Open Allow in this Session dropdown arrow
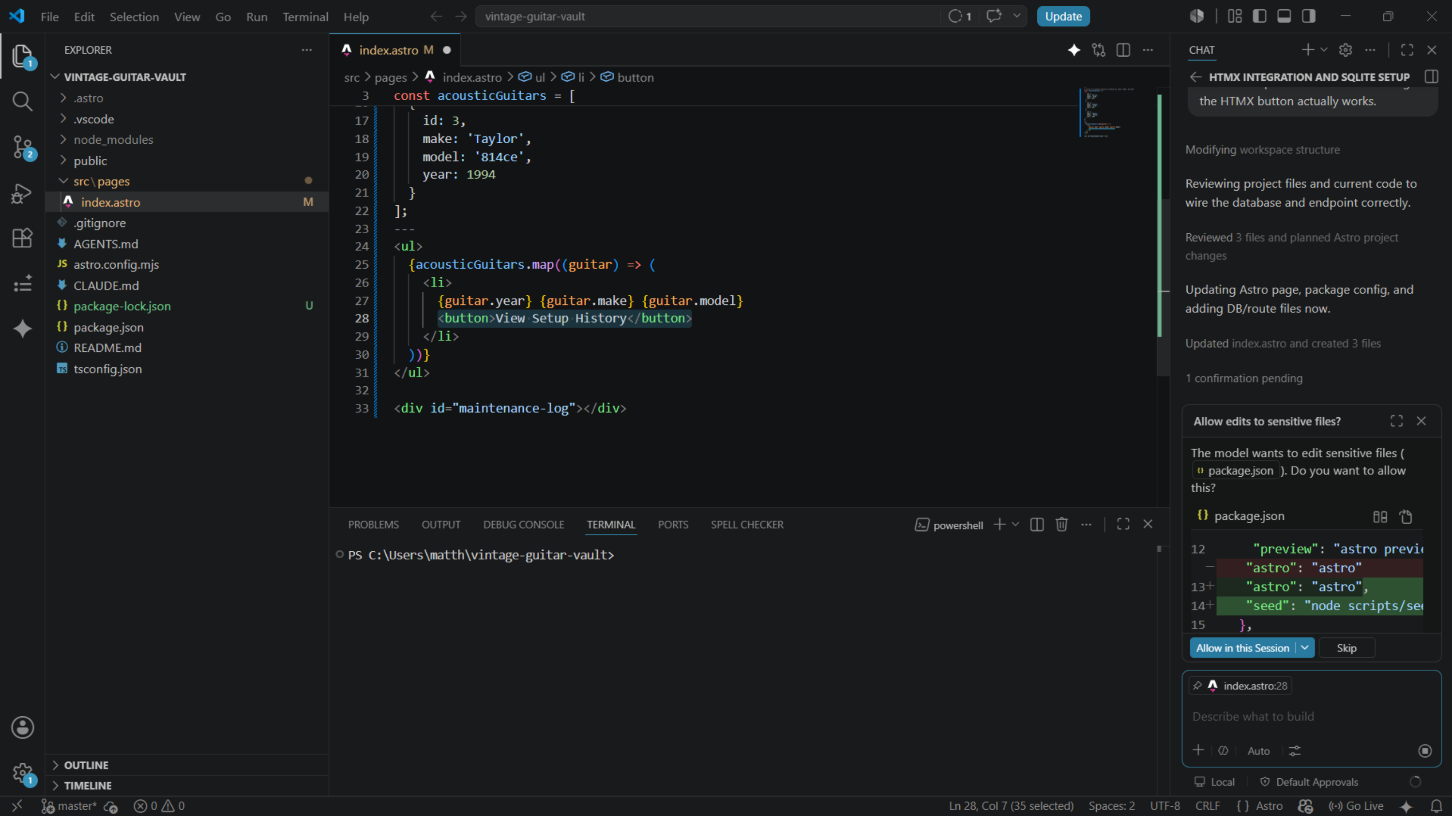Viewport: 1452px width, 816px height. (x=1305, y=648)
